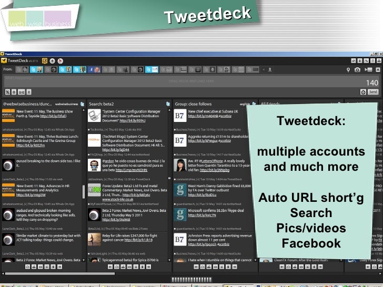Toggle the Facebook account in From row
The height and width of the screenshot is (287, 383).
click(x=94, y=70)
